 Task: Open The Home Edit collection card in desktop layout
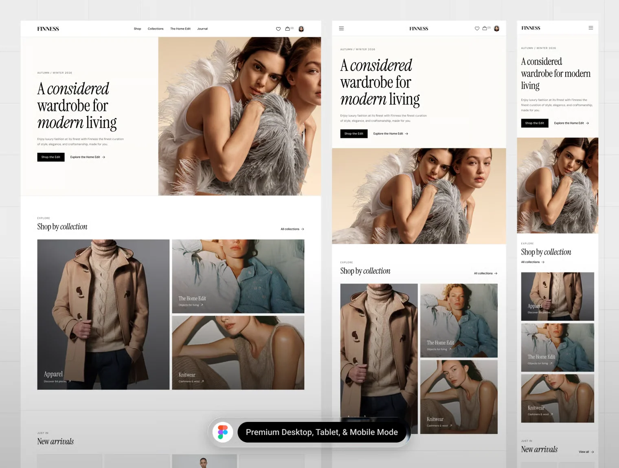238,276
